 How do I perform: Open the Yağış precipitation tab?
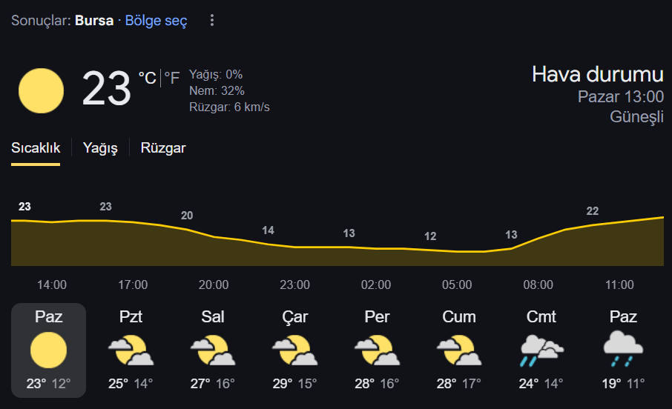pyautogui.click(x=100, y=147)
